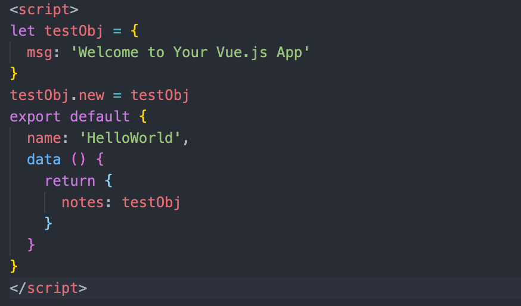
Task: Click the return keyword
Action: 70,181
